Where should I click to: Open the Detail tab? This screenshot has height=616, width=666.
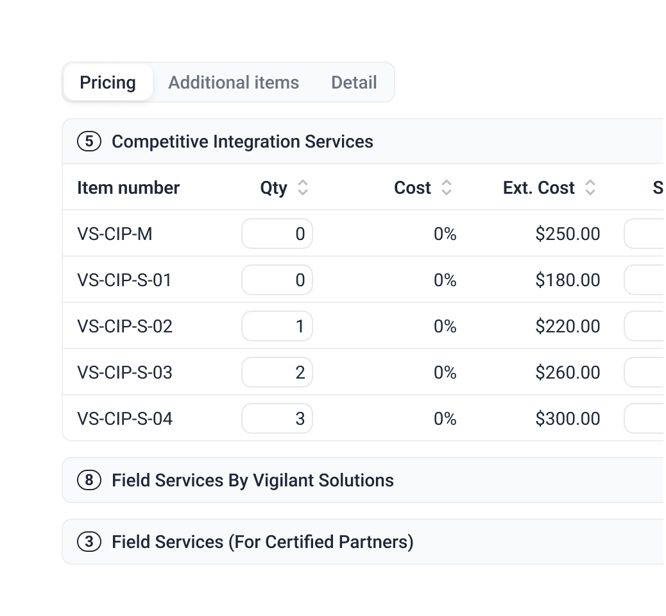(x=354, y=82)
